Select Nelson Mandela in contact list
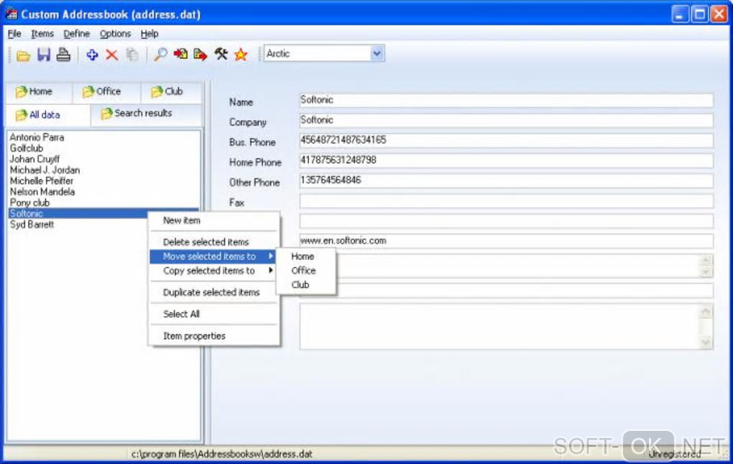 tap(42, 192)
